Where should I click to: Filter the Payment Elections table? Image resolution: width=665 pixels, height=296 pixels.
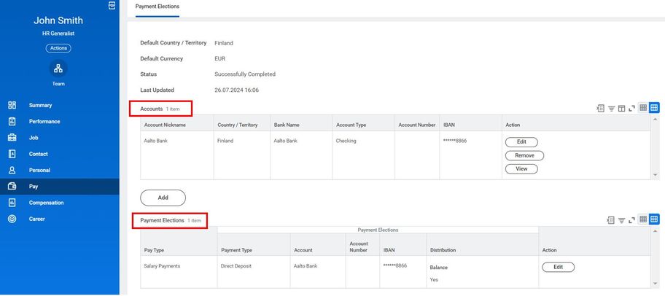point(622,219)
